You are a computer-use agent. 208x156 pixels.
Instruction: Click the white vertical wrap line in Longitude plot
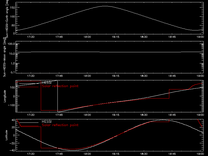coord(57,96)
